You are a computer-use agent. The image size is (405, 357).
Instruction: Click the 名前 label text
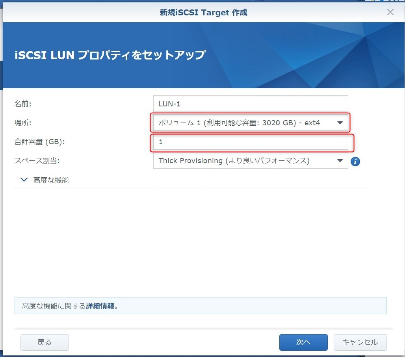coord(23,104)
